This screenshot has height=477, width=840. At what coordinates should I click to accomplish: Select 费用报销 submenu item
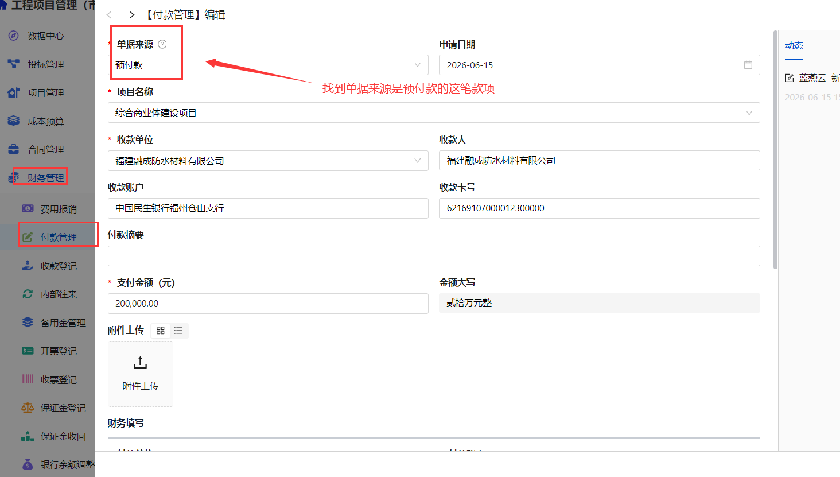pos(58,209)
